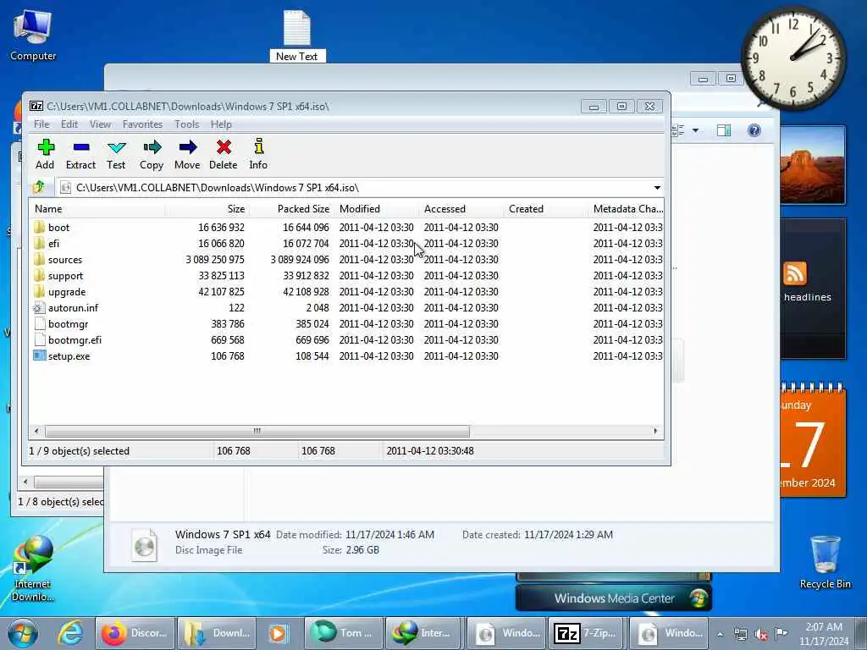Screen dimensions: 867x650
Task: Click the headlines RSS feed gadget
Action: point(812,289)
